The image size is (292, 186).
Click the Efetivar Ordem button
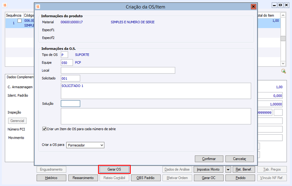[x=177, y=178]
